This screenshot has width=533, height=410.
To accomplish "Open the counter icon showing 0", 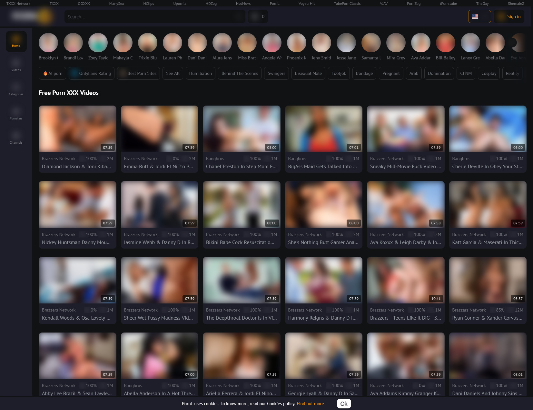I will tap(258, 16).
